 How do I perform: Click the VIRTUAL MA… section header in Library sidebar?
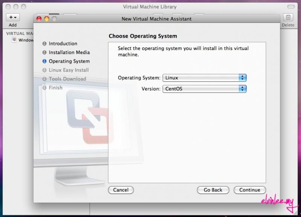click(20, 33)
